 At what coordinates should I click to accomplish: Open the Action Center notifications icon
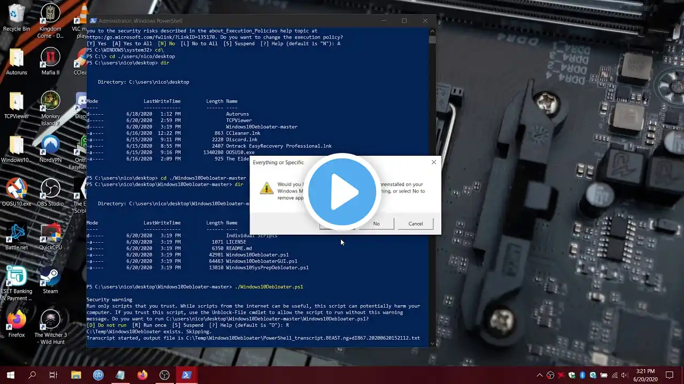pos(670,375)
